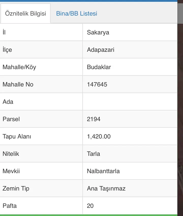Screen dimensions: 183x216
Task: Select the Budaklar Mahalle/Köy value
Action: pos(99,67)
